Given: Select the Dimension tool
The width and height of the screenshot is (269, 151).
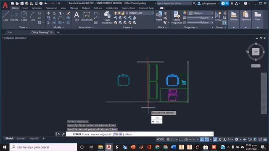Looking at the screenshot, I should point(87,16).
